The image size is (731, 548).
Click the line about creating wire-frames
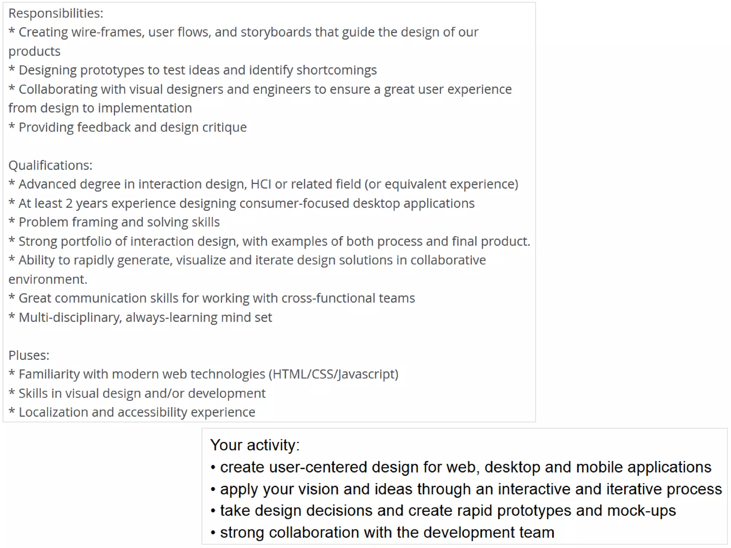tap(243, 41)
